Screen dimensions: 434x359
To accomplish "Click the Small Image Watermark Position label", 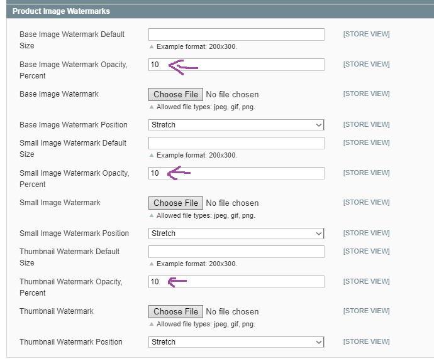I will click(x=74, y=233).
